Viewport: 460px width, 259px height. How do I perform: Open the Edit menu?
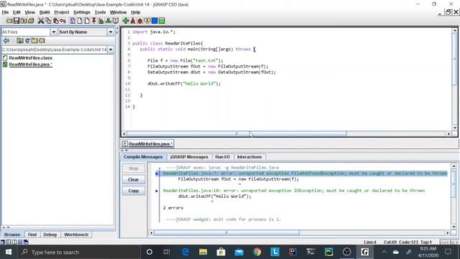pos(17,12)
